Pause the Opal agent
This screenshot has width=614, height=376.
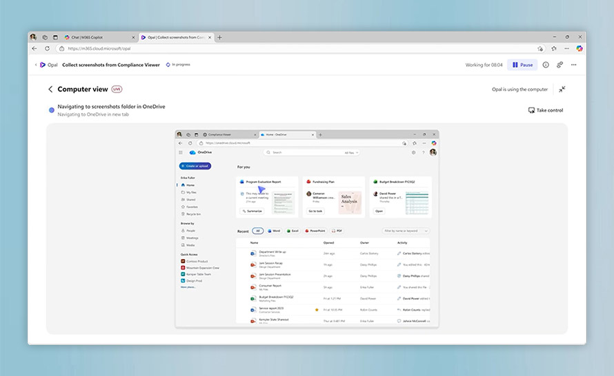(x=522, y=65)
